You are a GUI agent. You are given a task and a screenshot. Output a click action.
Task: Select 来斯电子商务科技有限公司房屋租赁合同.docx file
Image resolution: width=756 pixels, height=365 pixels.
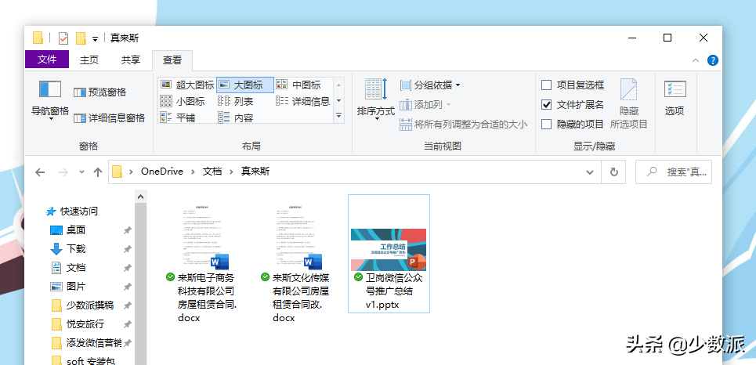pyautogui.click(x=201, y=264)
